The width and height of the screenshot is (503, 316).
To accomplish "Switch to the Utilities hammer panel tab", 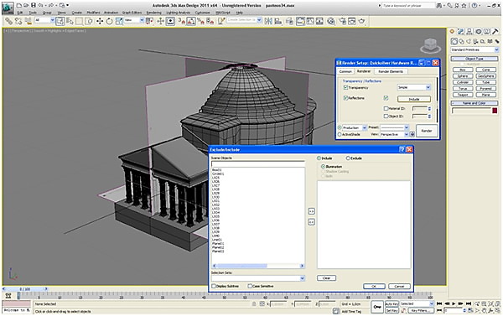I will tap(495, 32).
